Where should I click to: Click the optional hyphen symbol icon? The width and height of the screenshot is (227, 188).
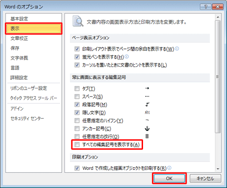click(147, 121)
